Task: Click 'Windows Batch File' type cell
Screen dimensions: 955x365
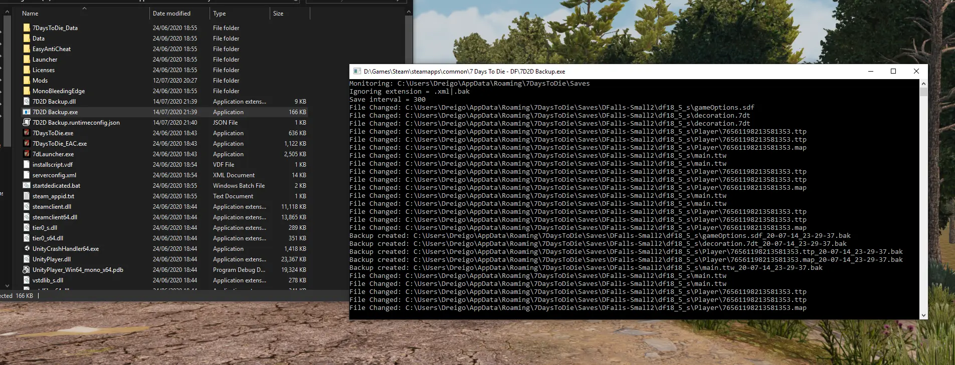Action: click(239, 186)
